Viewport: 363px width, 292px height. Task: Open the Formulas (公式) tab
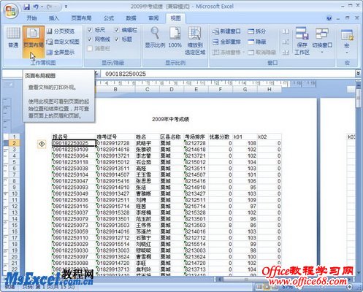tap(109, 18)
